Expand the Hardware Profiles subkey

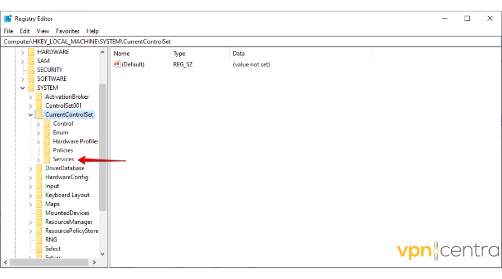tap(38, 142)
